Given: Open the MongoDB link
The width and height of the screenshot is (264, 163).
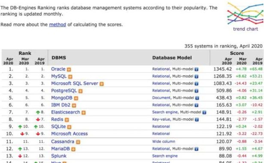Looking at the screenshot, I should pos(62,98).
